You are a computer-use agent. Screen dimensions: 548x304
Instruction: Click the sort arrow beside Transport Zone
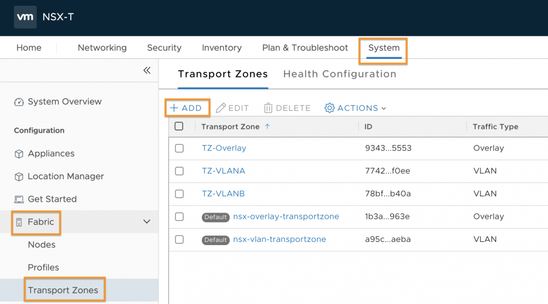coord(268,126)
